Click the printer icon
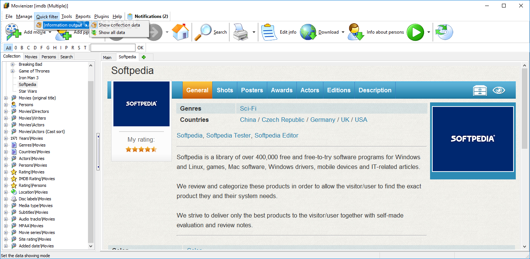The width and height of the screenshot is (530, 259). (240, 32)
